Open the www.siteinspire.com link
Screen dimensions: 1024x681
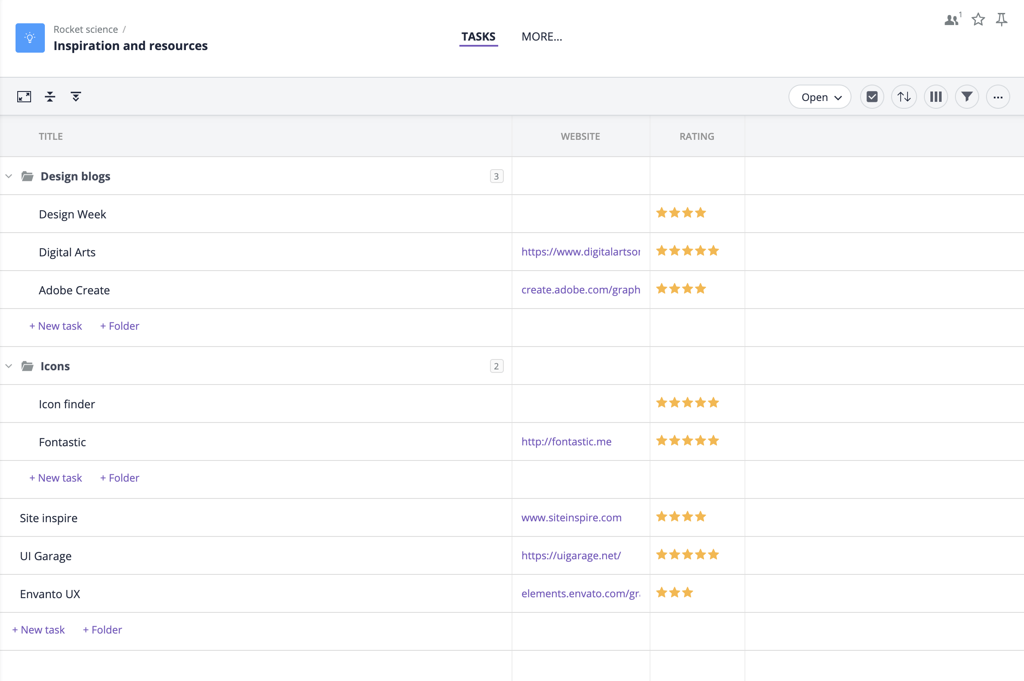(x=571, y=518)
